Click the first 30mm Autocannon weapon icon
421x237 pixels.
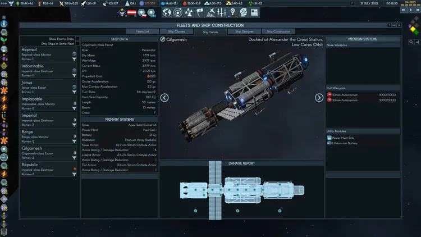pos(329,94)
